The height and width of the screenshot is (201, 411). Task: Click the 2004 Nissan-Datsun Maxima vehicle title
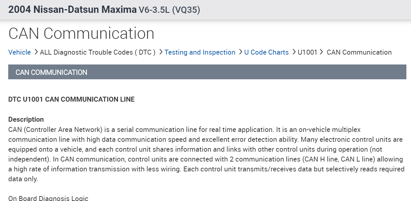(72, 10)
